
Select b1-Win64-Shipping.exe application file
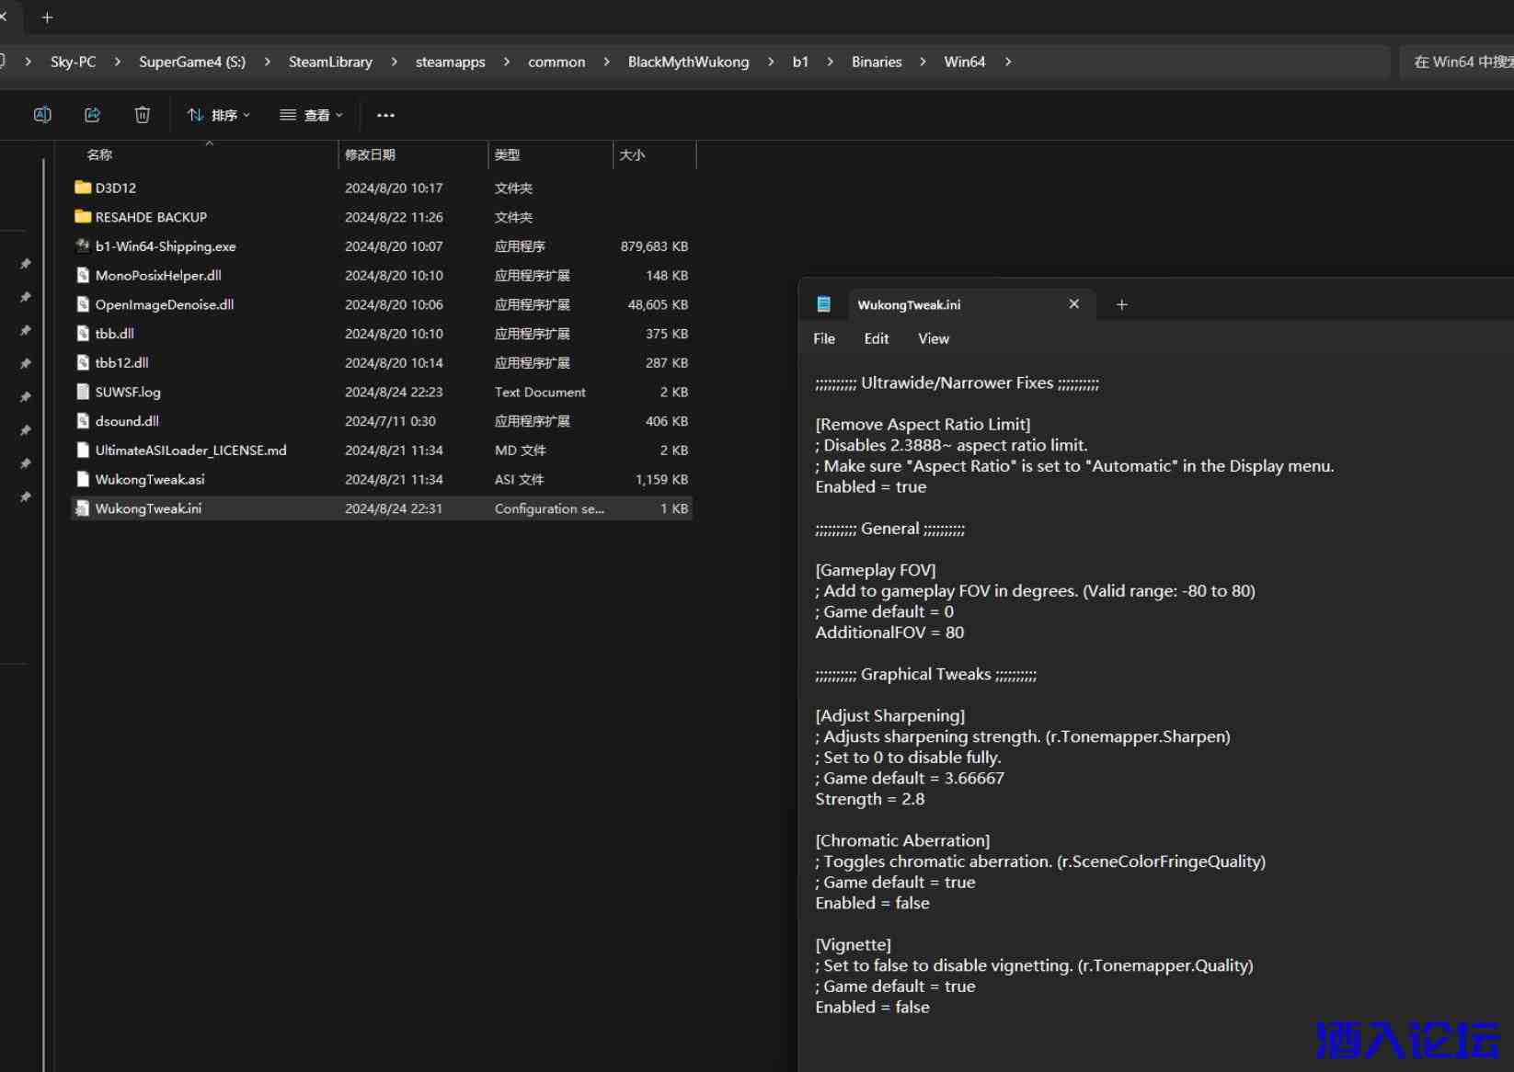pos(166,246)
